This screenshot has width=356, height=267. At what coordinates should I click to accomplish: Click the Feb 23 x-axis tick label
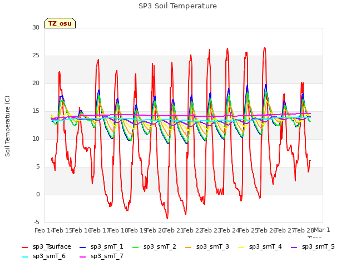click(x=211, y=230)
